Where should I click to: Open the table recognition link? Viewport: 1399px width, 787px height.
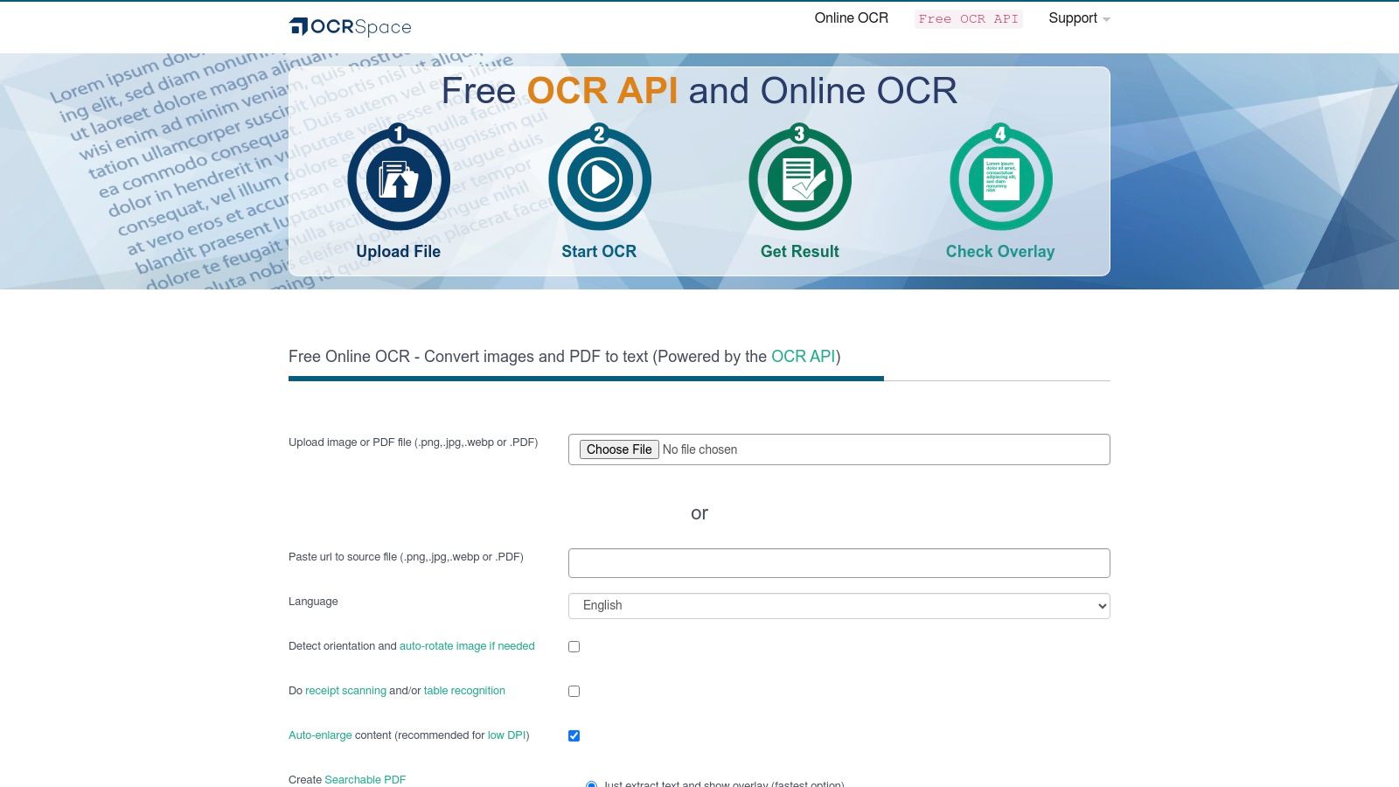(464, 691)
